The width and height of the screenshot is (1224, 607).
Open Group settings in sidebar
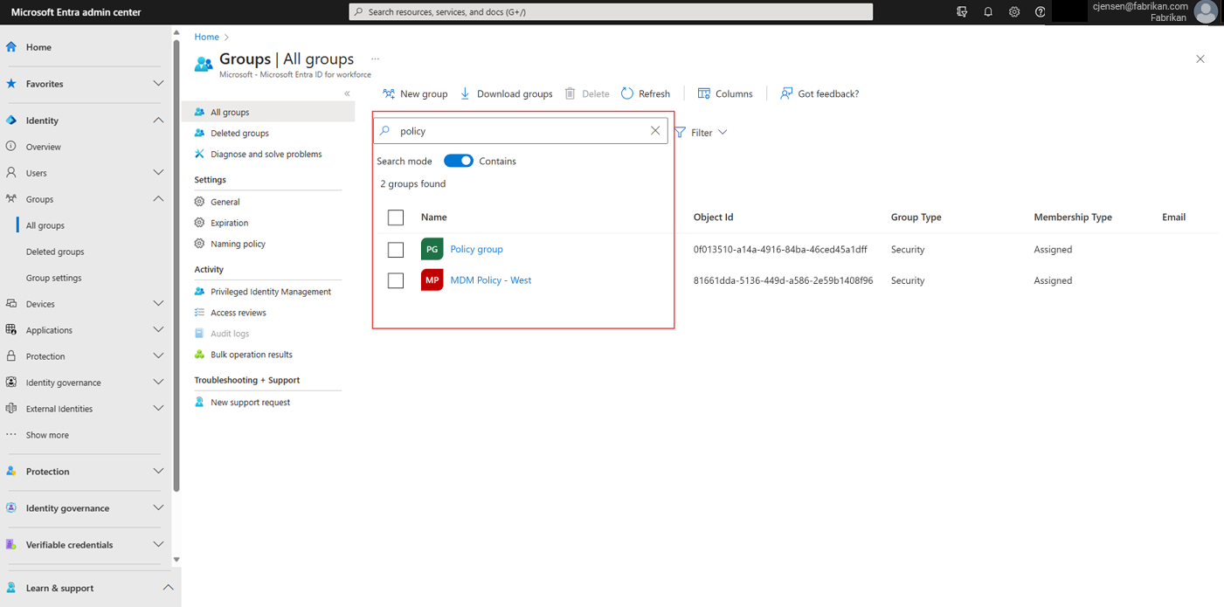point(53,278)
